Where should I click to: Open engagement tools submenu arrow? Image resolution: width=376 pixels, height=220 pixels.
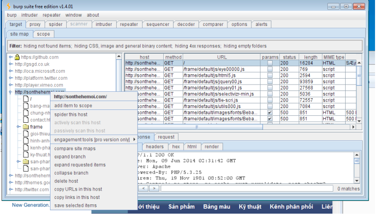pyautogui.click(x=134, y=139)
